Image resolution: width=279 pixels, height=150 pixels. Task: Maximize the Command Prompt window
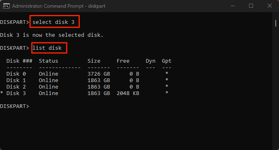pos(251,6)
